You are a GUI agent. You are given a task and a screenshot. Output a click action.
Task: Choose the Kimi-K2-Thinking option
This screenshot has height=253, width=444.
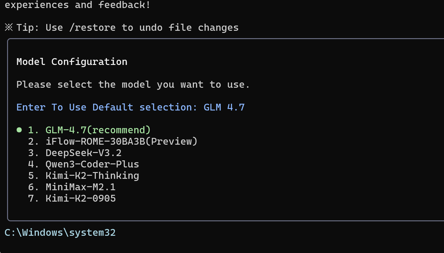click(92, 175)
